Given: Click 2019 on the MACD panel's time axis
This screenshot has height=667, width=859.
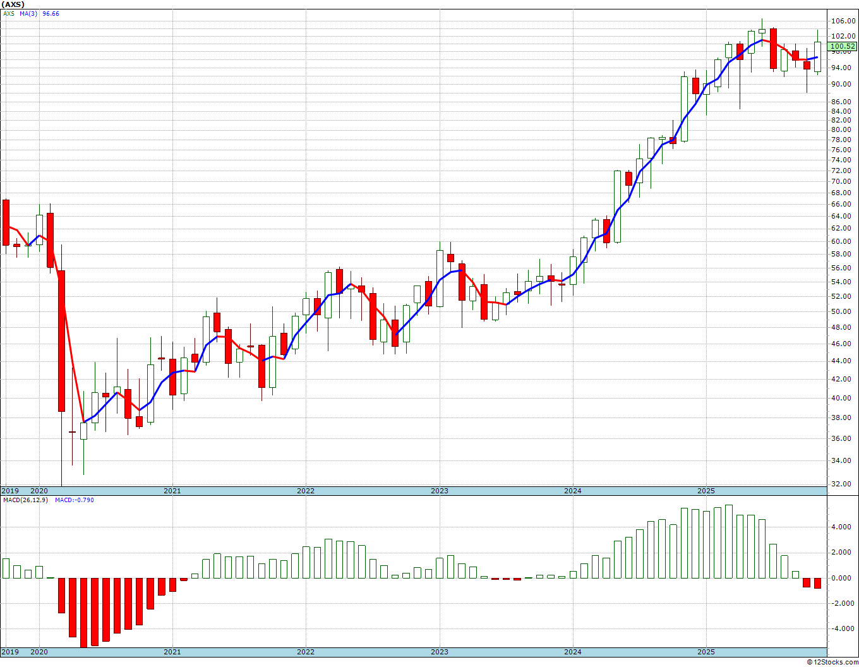Looking at the screenshot, I should [x=9, y=652].
